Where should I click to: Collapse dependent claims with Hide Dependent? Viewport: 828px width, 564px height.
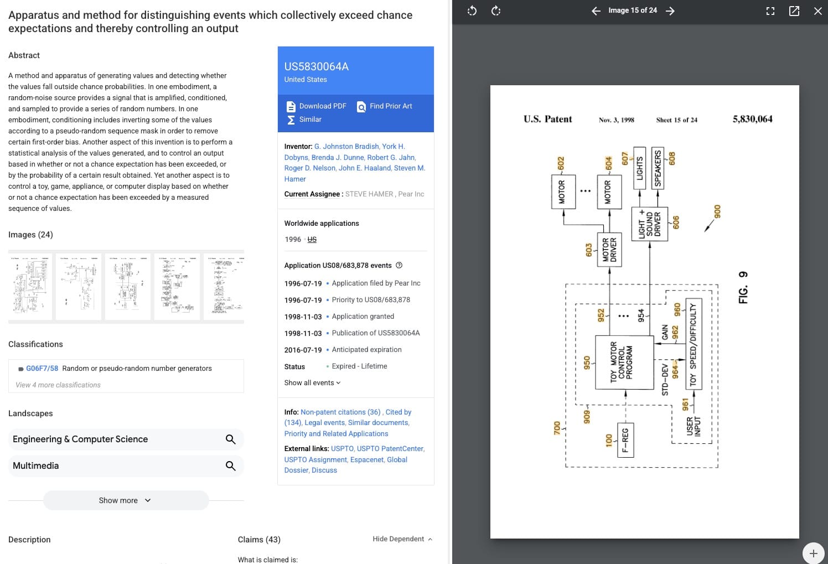[x=402, y=539]
